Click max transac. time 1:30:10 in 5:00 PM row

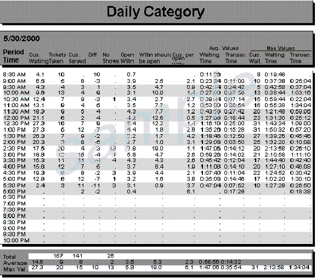[301, 179]
